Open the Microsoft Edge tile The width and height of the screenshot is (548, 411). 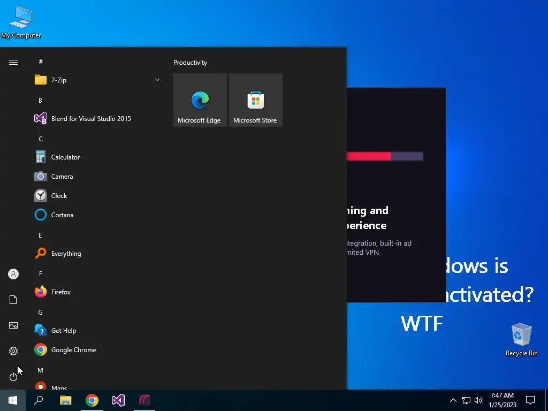pos(200,100)
